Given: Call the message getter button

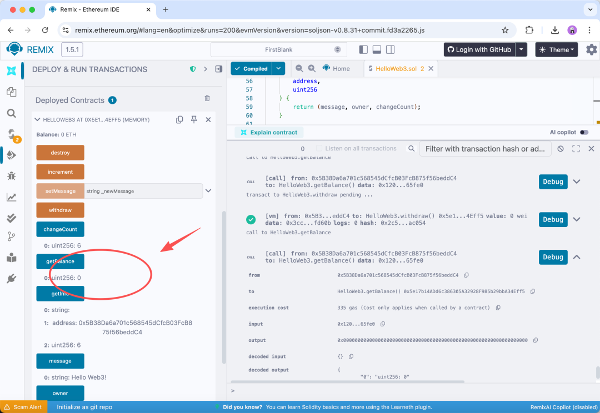Looking at the screenshot, I should [60, 361].
